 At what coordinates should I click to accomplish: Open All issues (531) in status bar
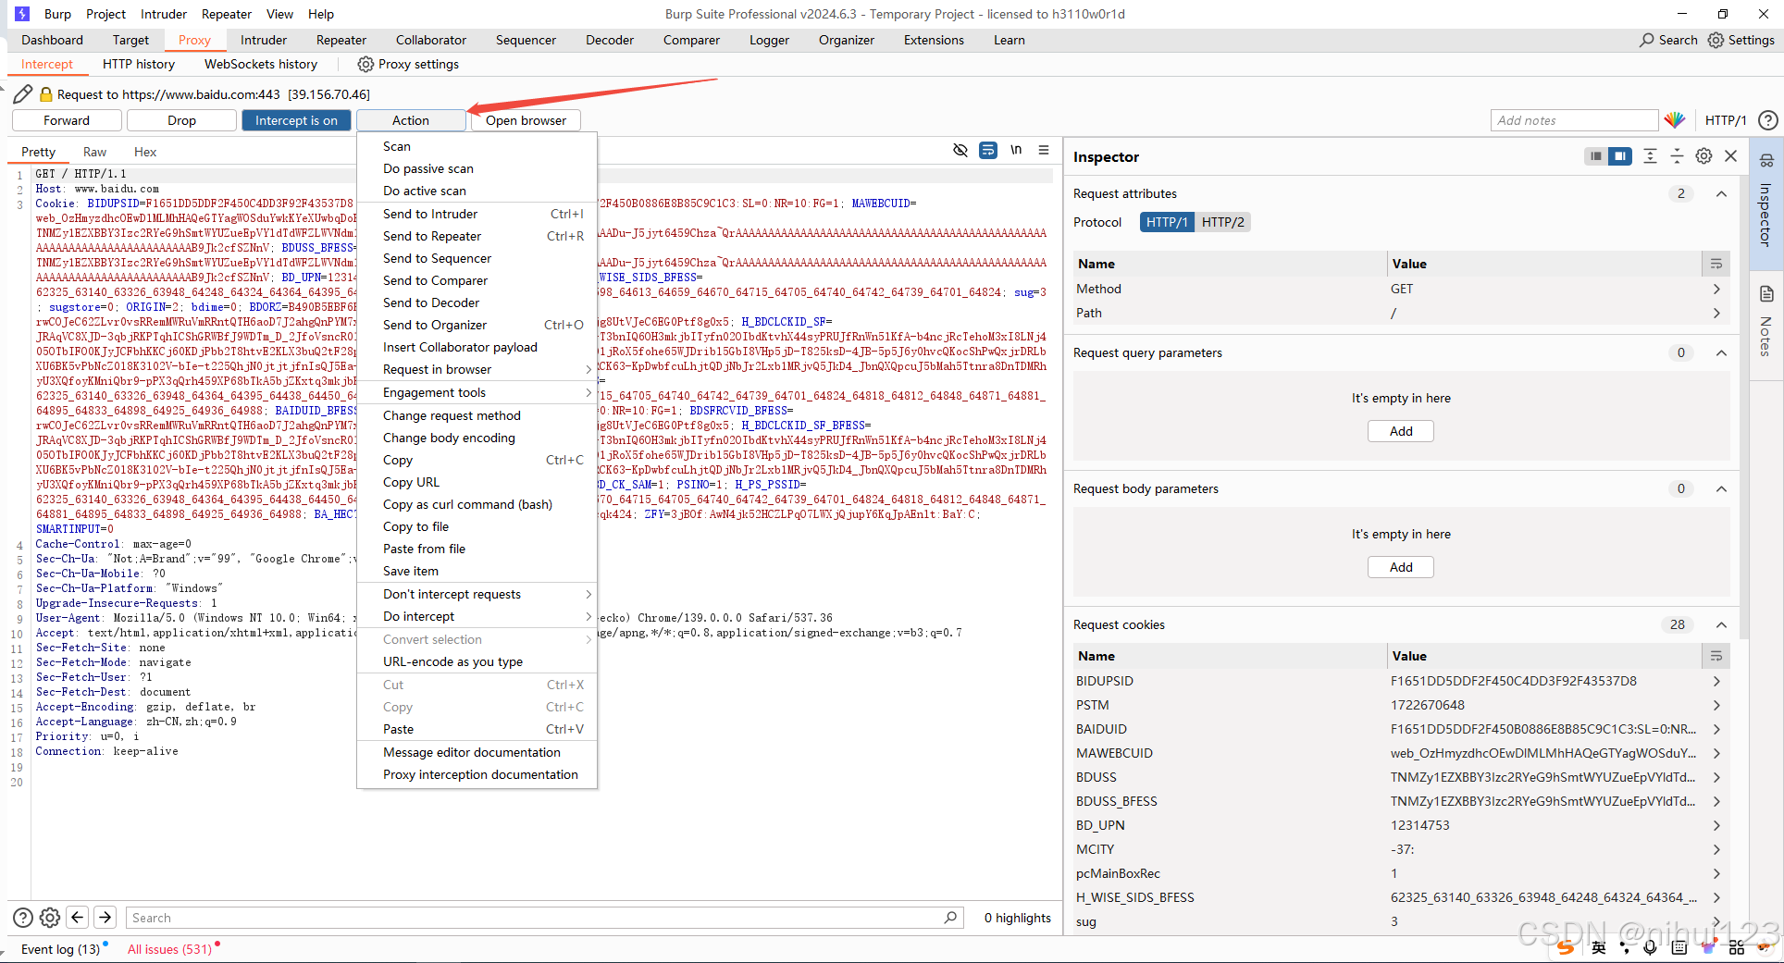[170, 949]
